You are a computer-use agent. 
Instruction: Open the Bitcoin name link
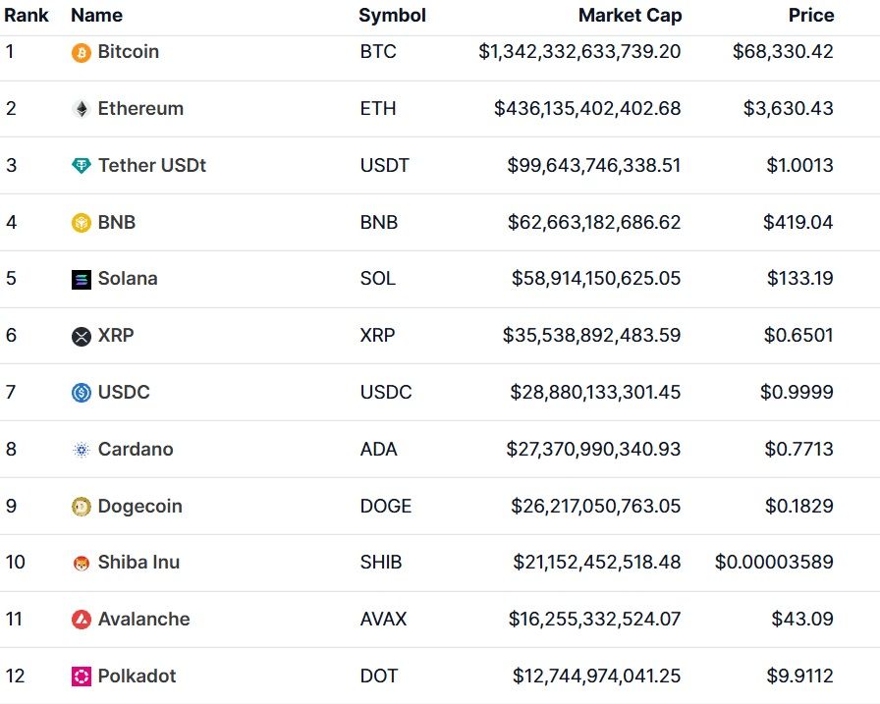click(x=129, y=52)
